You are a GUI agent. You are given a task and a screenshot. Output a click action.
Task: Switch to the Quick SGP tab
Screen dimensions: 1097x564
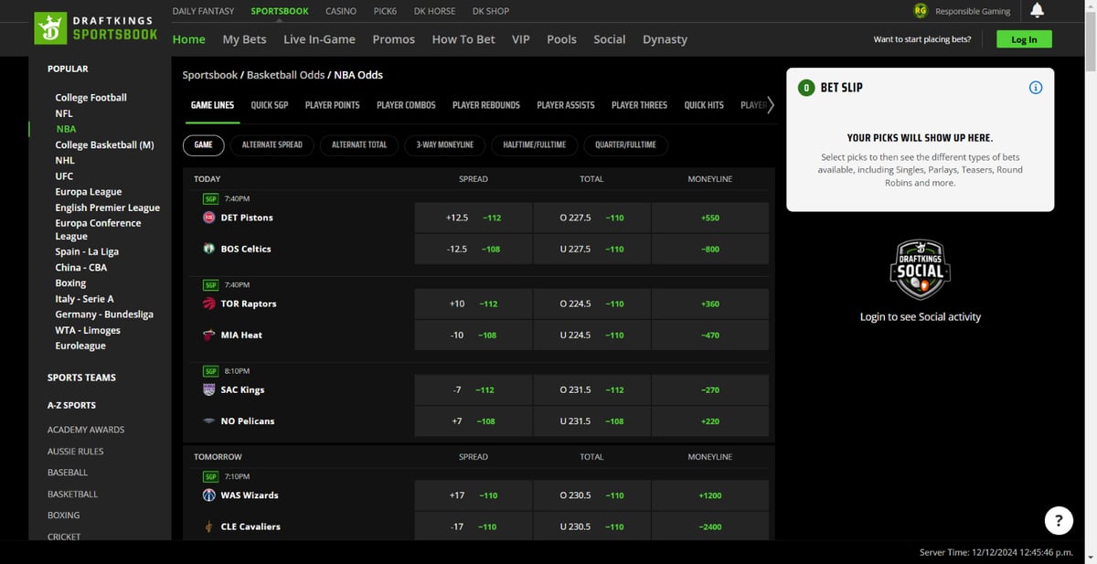pos(270,105)
